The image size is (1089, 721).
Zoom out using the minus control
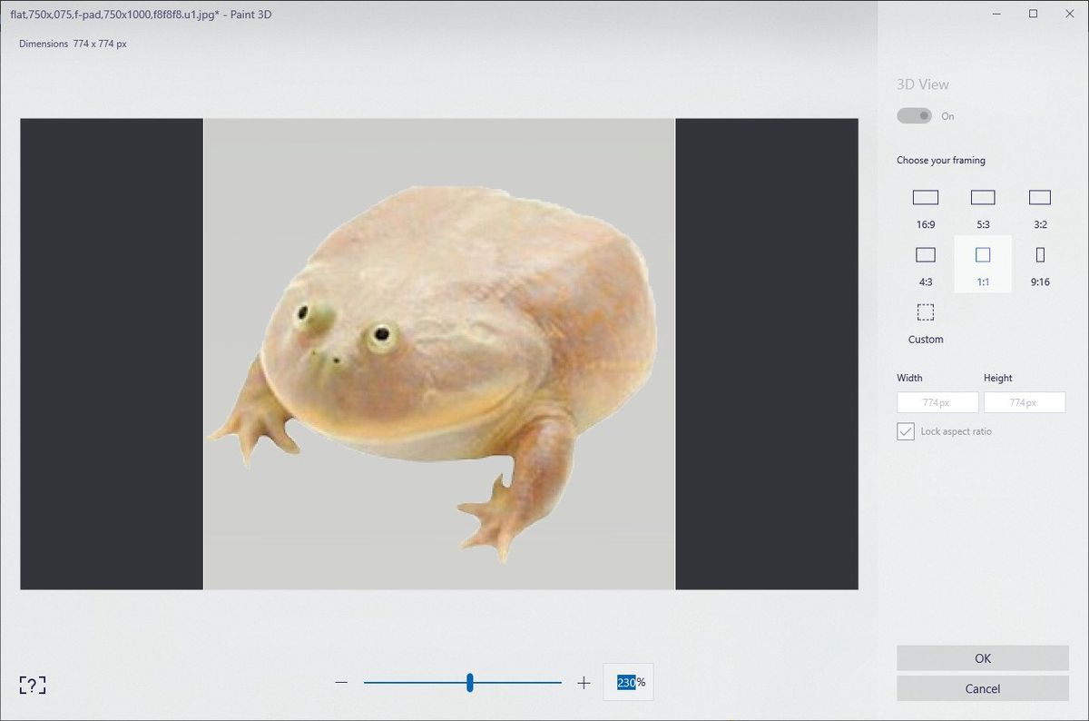(341, 682)
